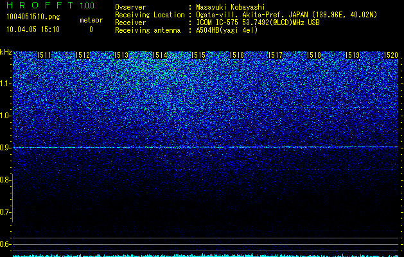This screenshot has width=404, height=257.
Task: Click the 0.7 frequency axis label
Action: [x=4, y=212]
